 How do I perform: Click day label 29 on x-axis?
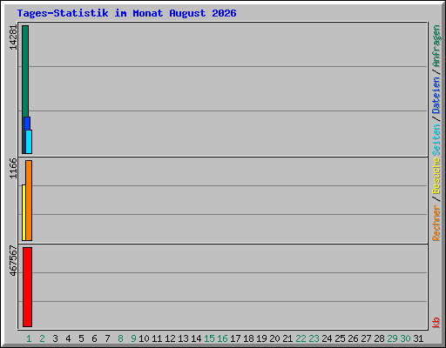[392, 338]
